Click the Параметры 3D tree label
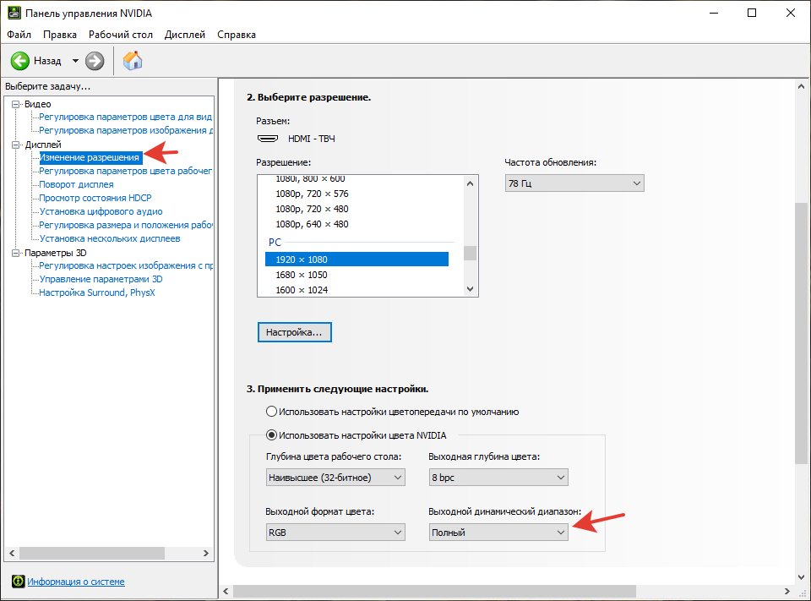 tap(56, 253)
